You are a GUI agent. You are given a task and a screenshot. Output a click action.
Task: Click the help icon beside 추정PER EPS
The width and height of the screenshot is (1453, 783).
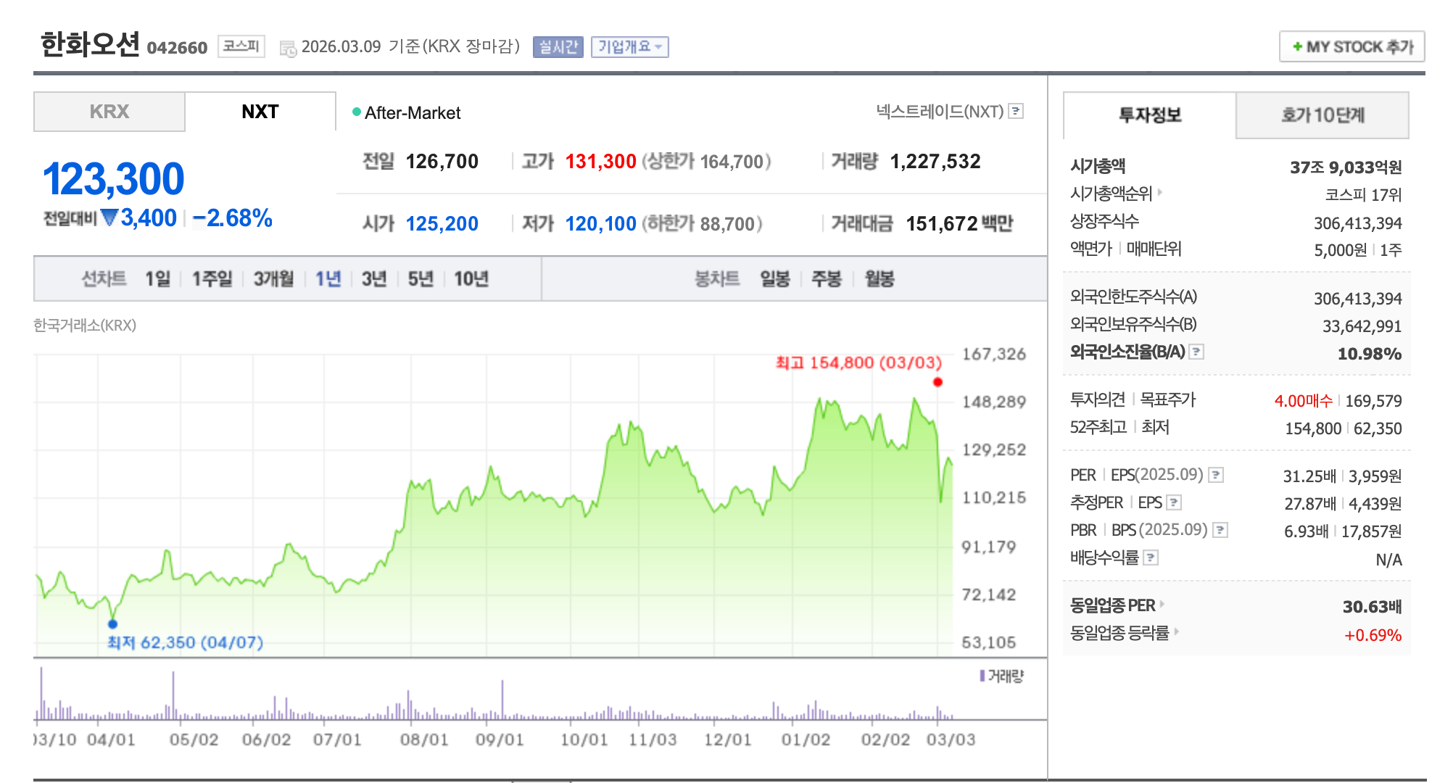(1174, 502)
